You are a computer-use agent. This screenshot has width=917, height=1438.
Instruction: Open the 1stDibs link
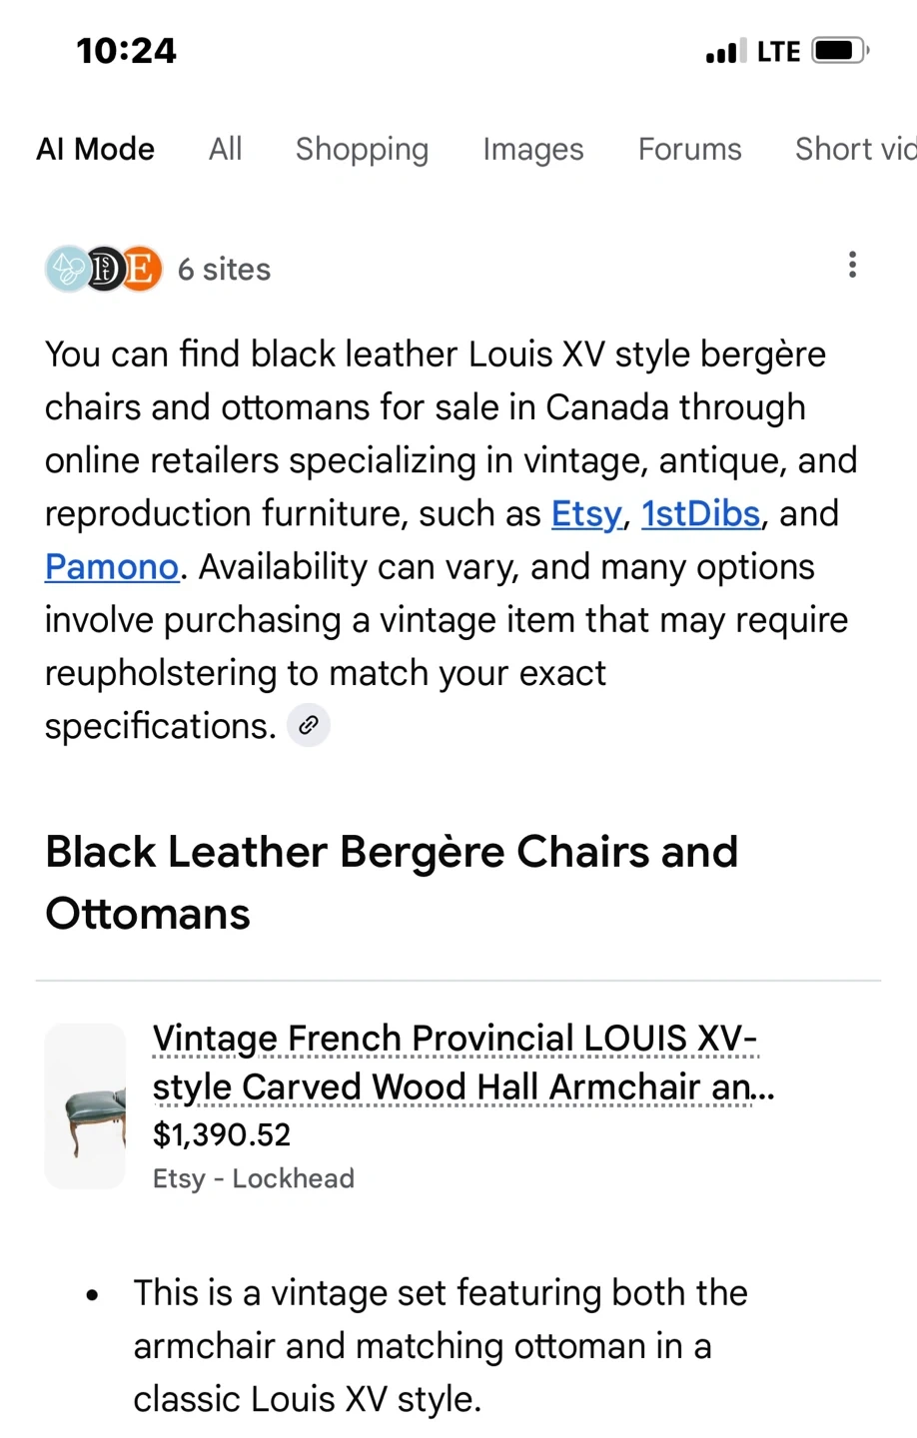pos(700,513)
